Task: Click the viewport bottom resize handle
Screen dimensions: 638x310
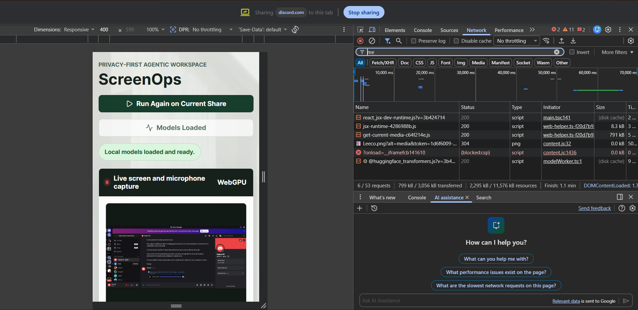Action: [176, 306]
